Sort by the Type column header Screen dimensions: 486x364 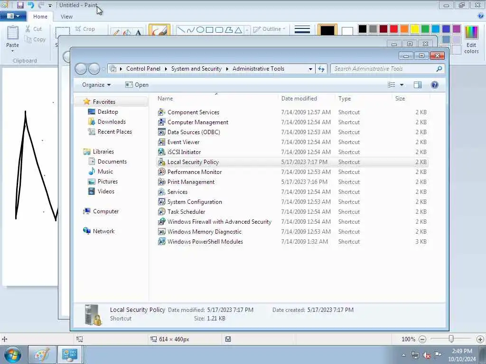click(363, 99)
